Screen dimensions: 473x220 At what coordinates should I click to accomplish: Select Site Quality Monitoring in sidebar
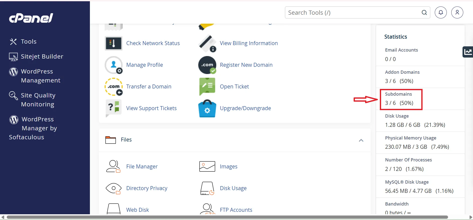[x=38, y=100]
